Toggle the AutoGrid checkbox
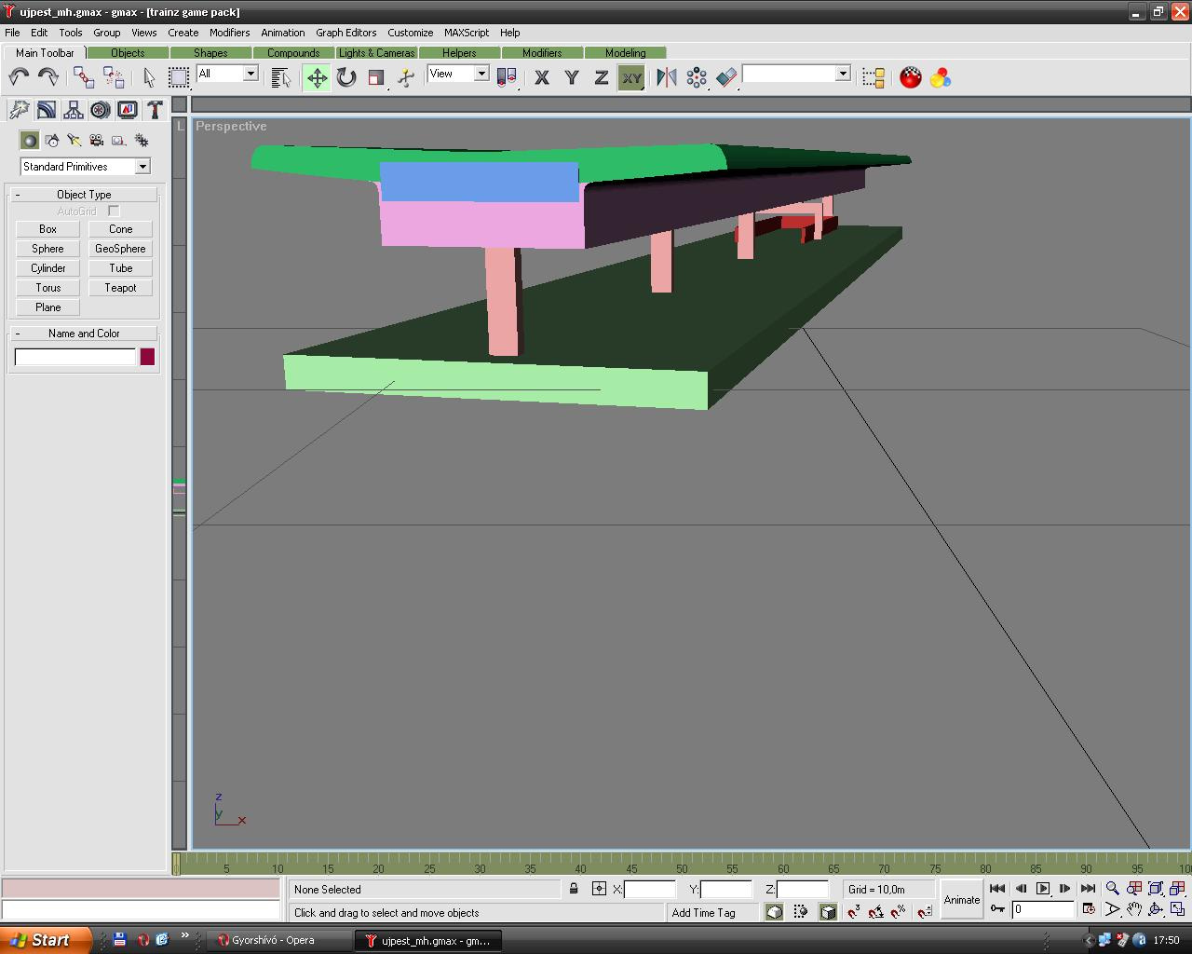This screenshot has width=1192, height=954. (114, 211)
